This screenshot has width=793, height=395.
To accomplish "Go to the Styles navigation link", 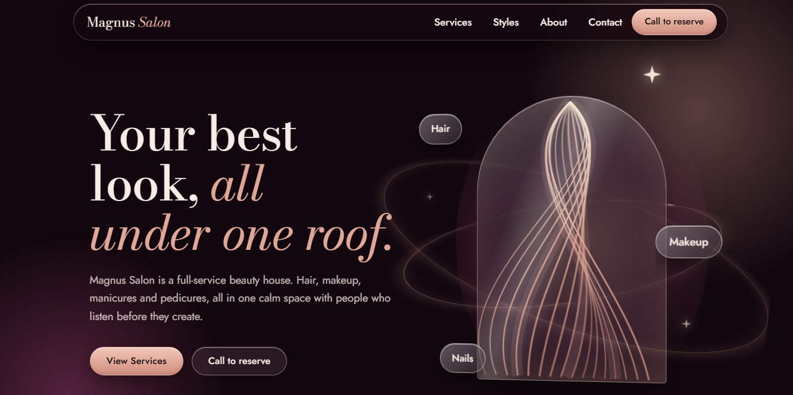I will (506, 23).
